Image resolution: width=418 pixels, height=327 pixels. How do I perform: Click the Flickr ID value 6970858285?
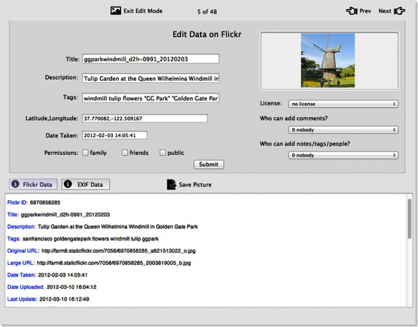(45, 203)
